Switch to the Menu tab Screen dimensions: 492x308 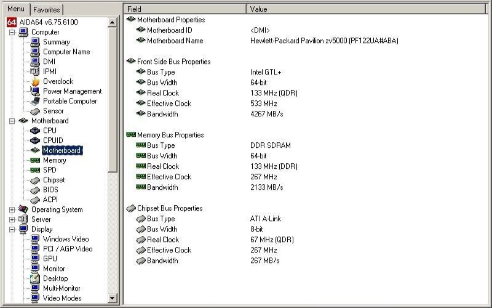pos(17,9)
